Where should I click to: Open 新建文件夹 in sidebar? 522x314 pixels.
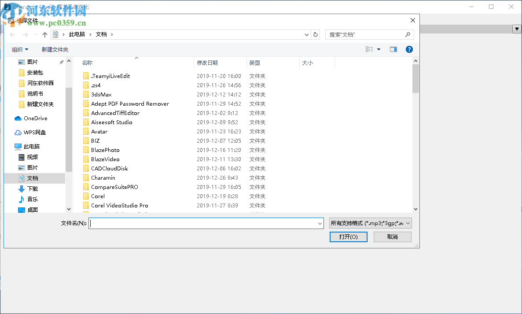40,104
